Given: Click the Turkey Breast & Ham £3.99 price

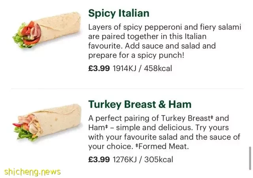Looking at the screenshot, I should 99,159.
